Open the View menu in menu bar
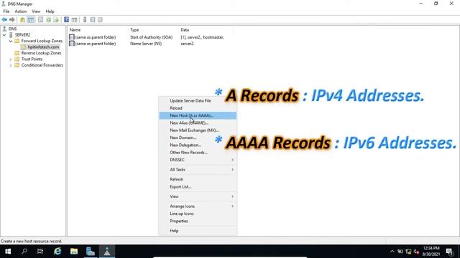This screenshot has width=460, height=258. [36, 11]
